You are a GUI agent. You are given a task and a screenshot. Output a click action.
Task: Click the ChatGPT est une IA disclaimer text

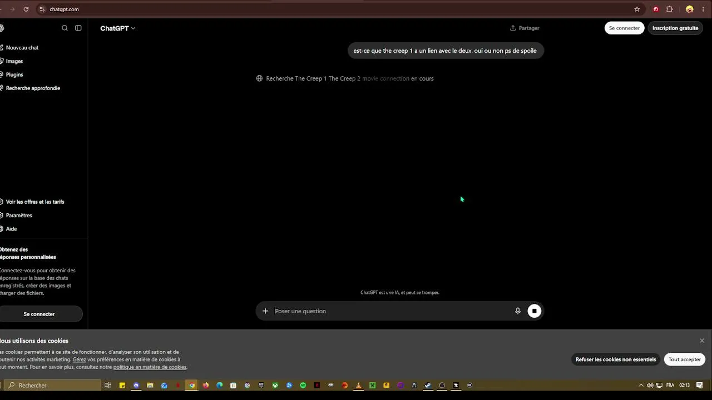coord(399,293)
